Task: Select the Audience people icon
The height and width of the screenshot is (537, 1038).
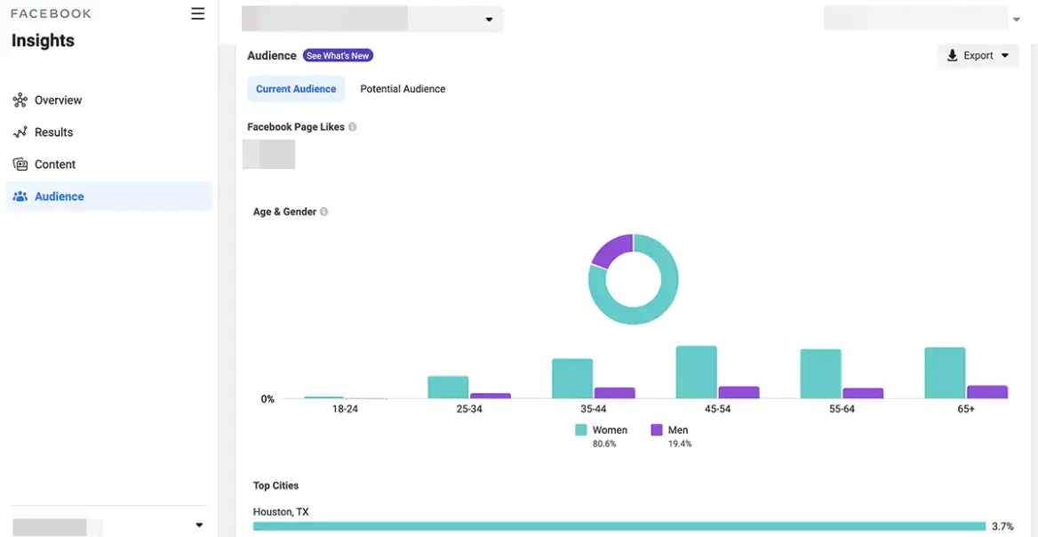Action: tap(20, 196)
